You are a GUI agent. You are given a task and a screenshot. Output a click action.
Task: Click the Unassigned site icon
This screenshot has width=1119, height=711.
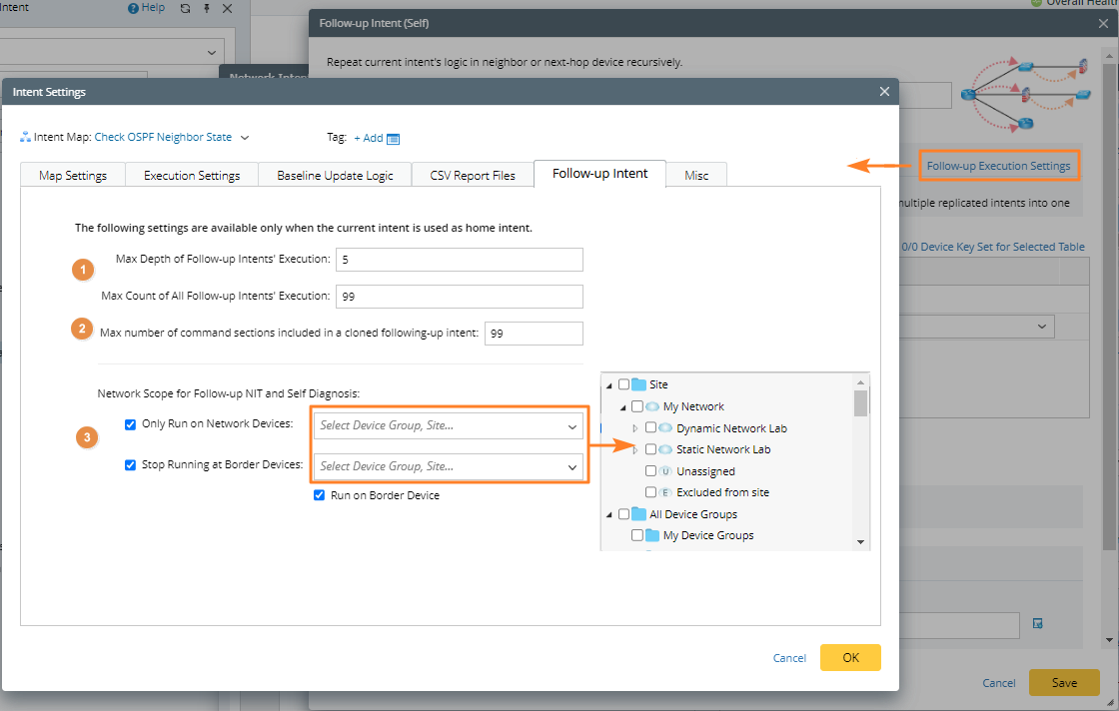tap(666, 471)
